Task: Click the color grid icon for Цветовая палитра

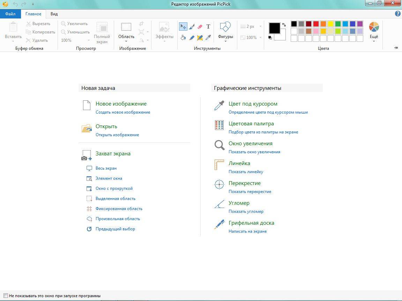Action: (x=219, y=125)
